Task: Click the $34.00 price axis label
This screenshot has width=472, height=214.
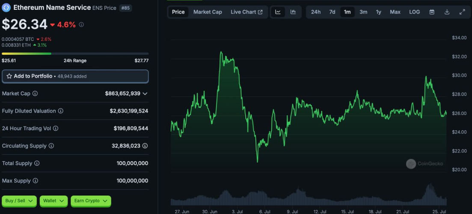Action: [x=459, y=38]
